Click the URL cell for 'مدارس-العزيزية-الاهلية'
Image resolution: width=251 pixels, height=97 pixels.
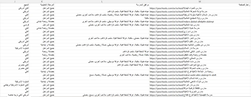pyautogui.click(x=200, y=92)
